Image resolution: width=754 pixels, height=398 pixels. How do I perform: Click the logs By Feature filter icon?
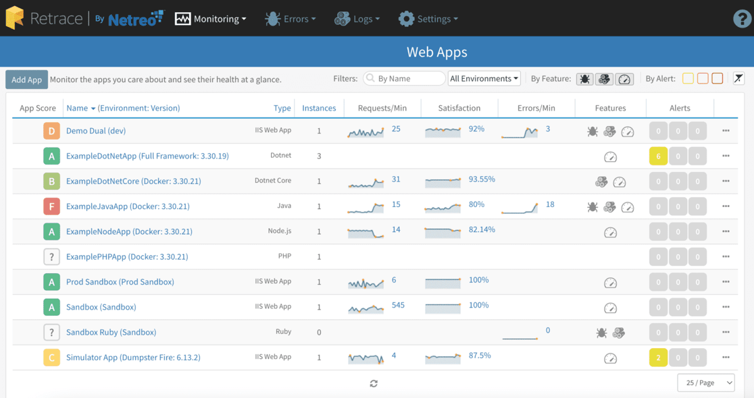[605, 78]
